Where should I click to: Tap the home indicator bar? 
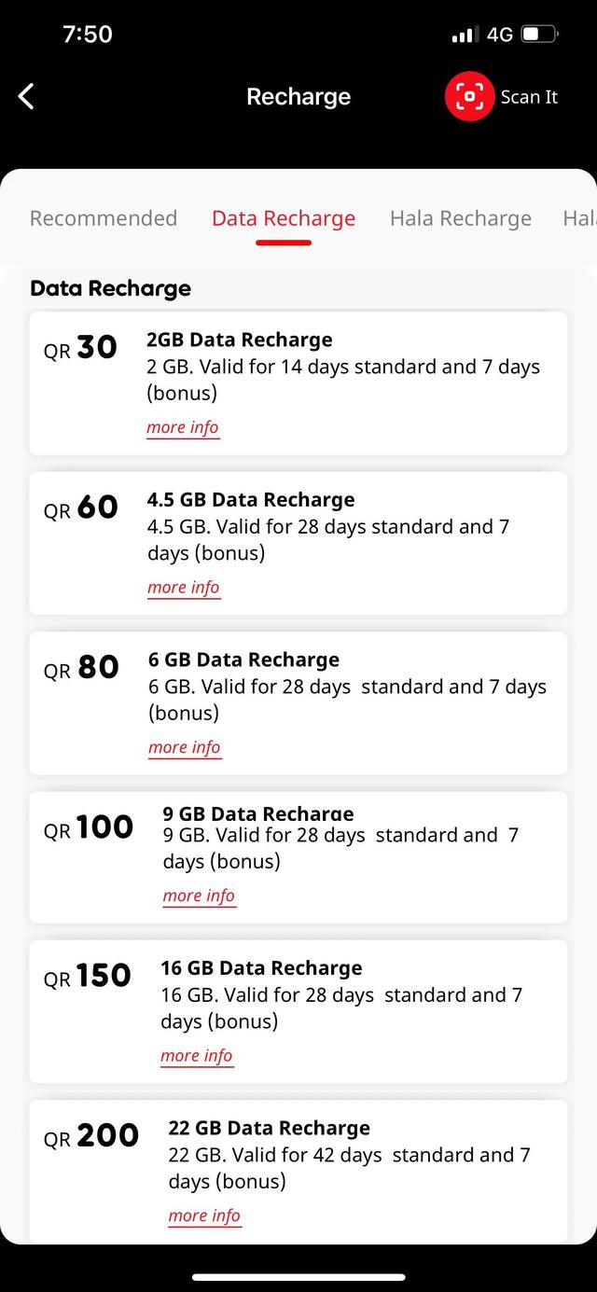[x=298, y=1277]
